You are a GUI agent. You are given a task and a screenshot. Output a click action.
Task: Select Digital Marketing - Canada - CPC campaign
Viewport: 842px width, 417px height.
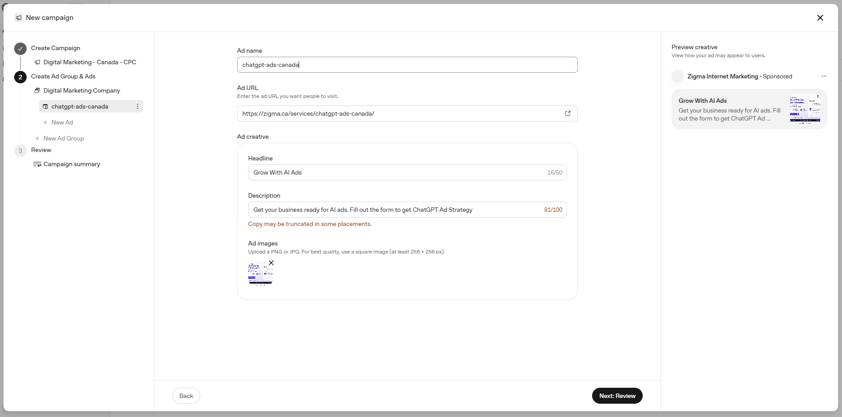pos(90,62)
